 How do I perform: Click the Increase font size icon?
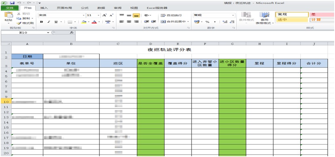(104, 15)
